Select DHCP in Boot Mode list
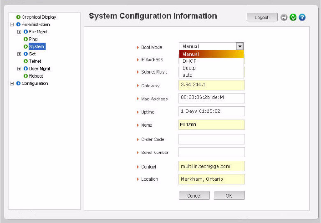 [x=211, y=61]
